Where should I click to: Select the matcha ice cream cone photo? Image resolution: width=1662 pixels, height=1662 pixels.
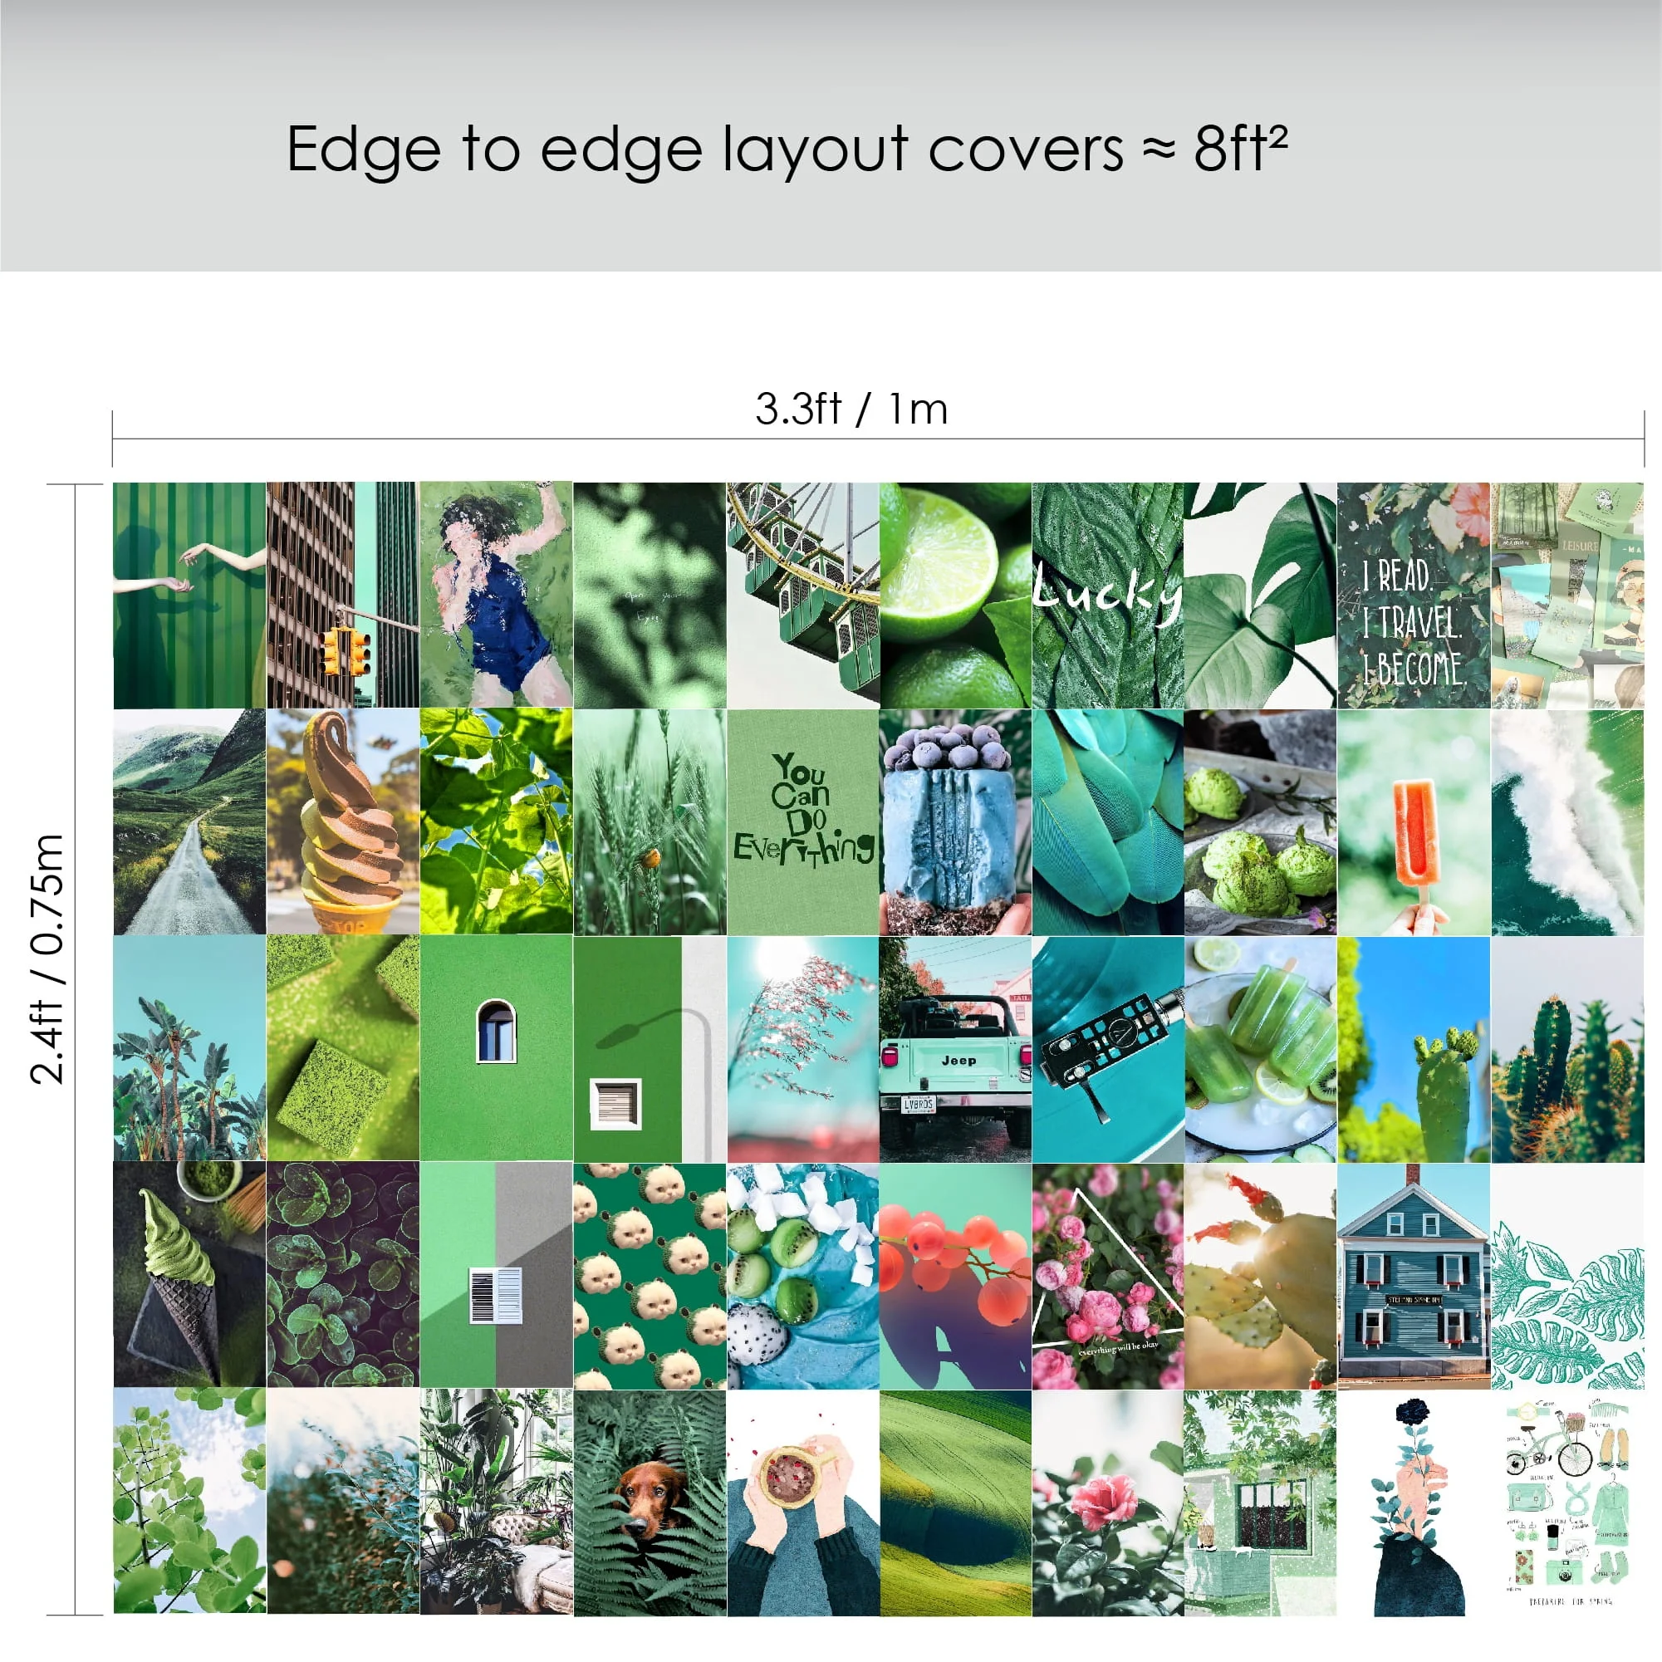point(189,1277)
